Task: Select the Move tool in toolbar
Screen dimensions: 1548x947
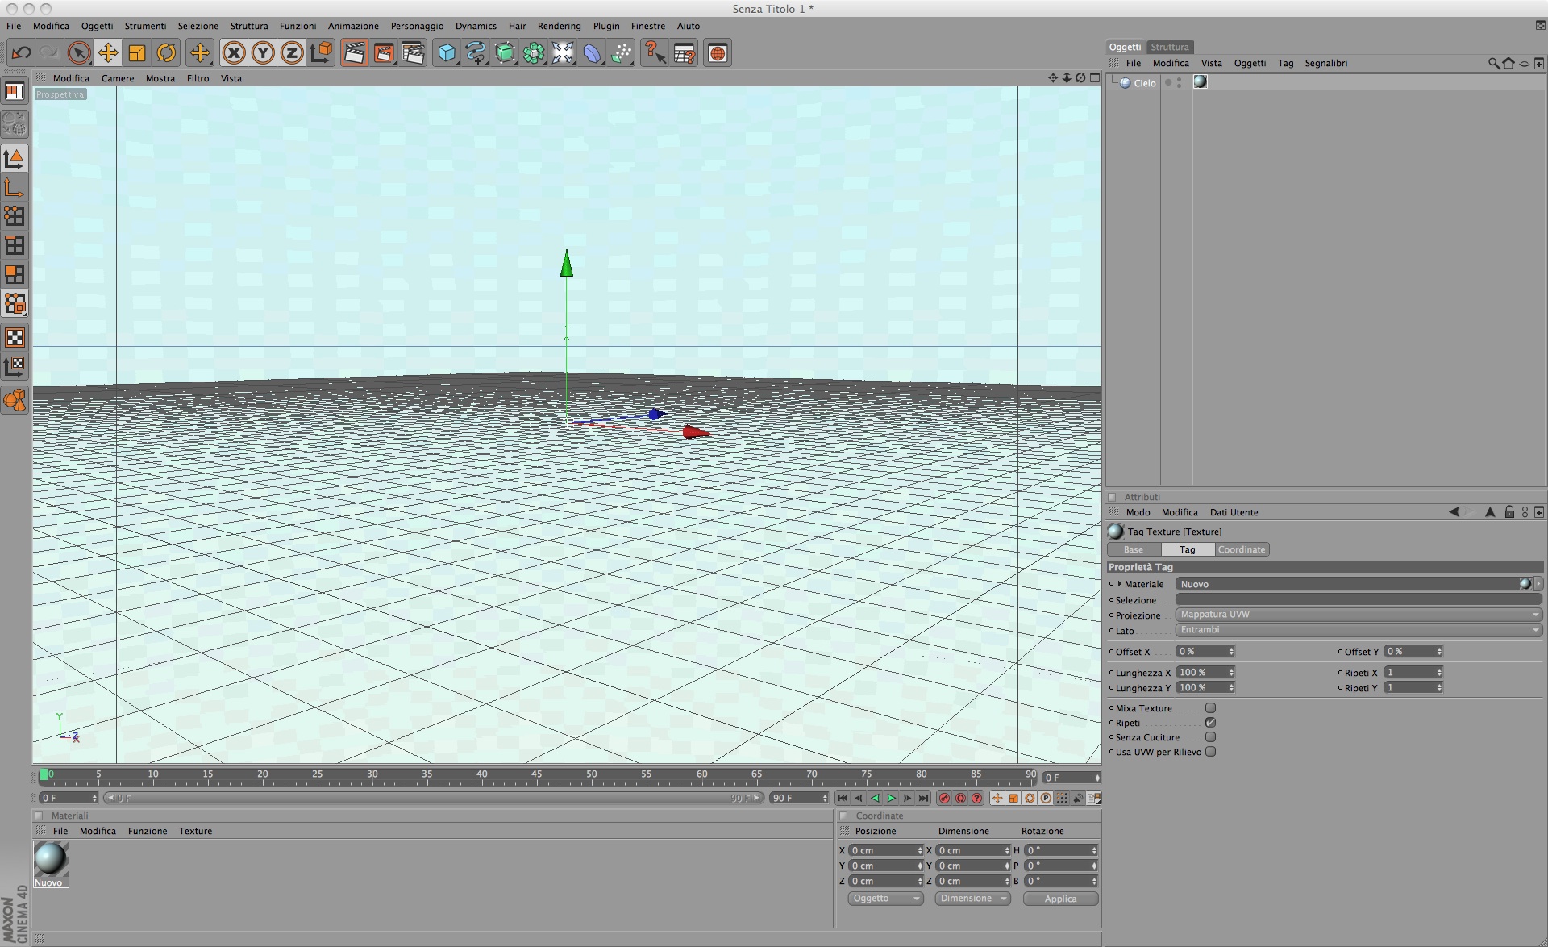Action: pyautogui.click(x=107, y=53)
